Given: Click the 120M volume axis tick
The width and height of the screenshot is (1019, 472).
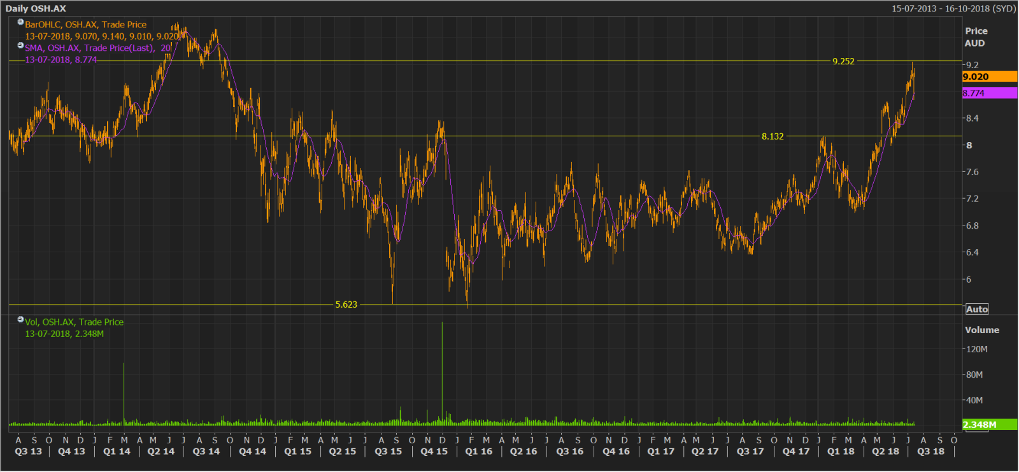Looking at the screenshot, I should pos(976,349).
